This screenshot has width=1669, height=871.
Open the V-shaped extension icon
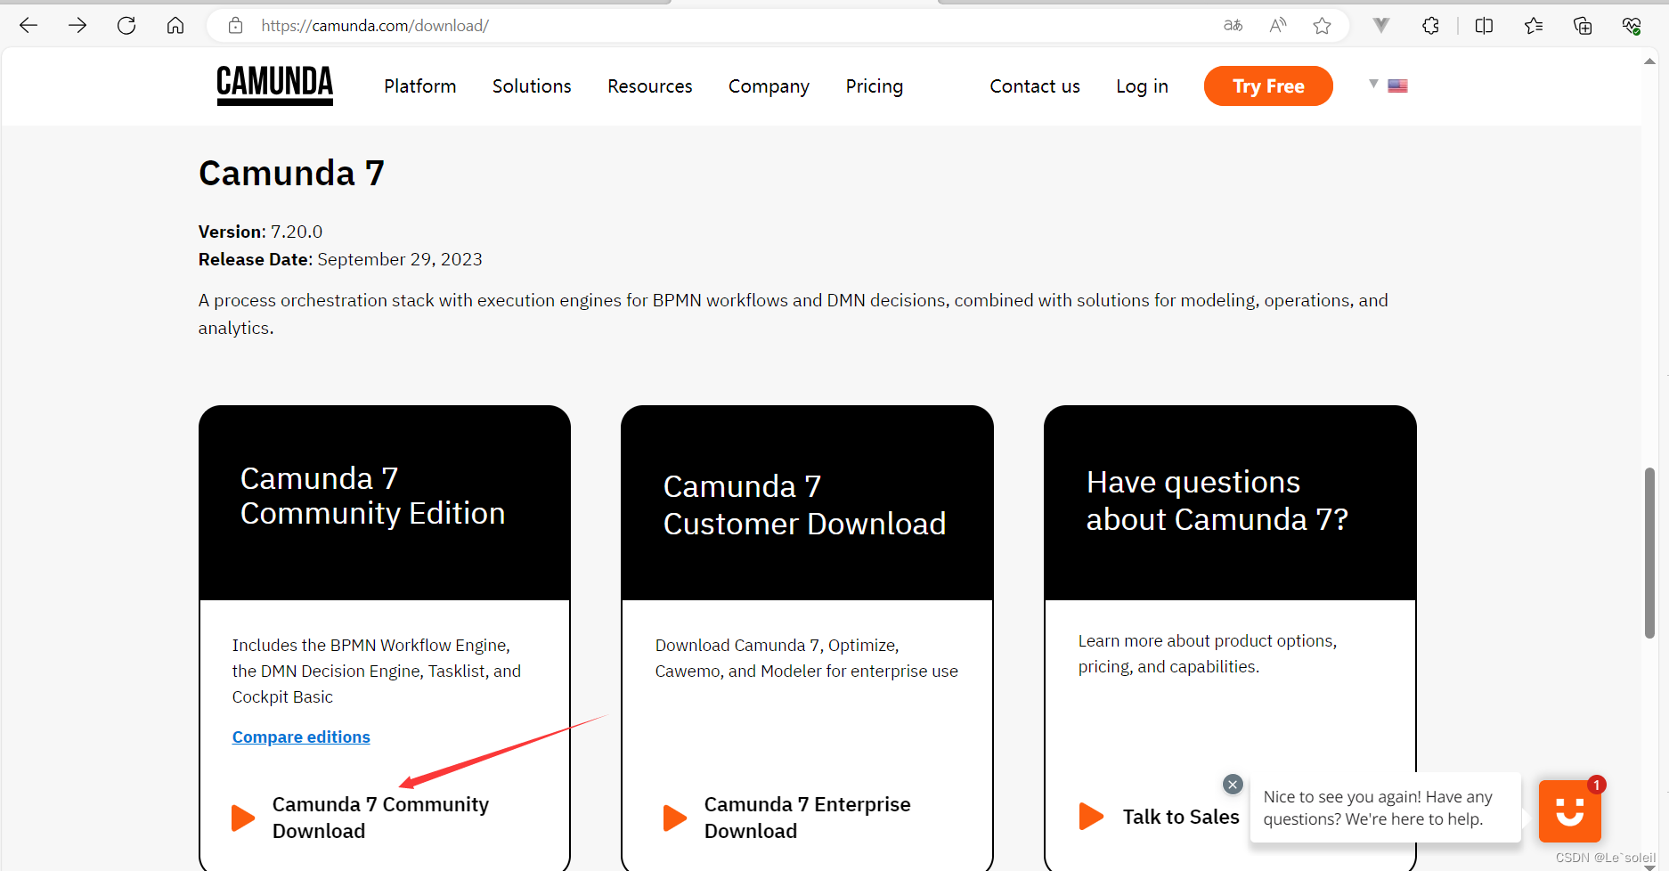coord(1381,26)
